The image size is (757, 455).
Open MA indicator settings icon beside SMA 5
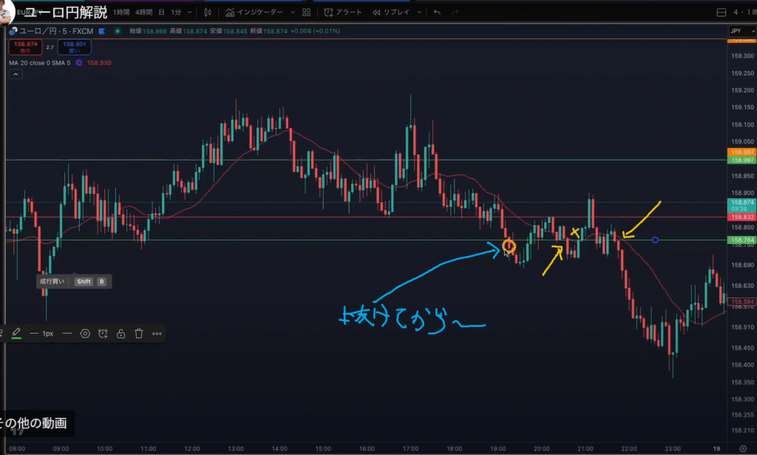click(x=78, y=63)
